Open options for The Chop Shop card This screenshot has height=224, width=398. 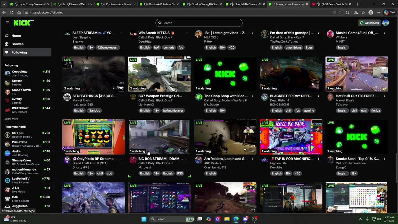point(252,96)
